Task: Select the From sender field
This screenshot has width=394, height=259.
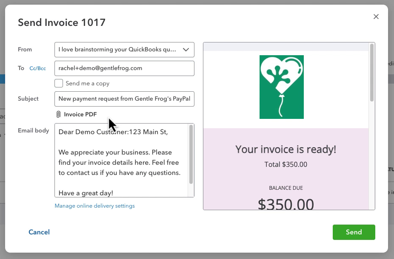Action: coord(124,50)
